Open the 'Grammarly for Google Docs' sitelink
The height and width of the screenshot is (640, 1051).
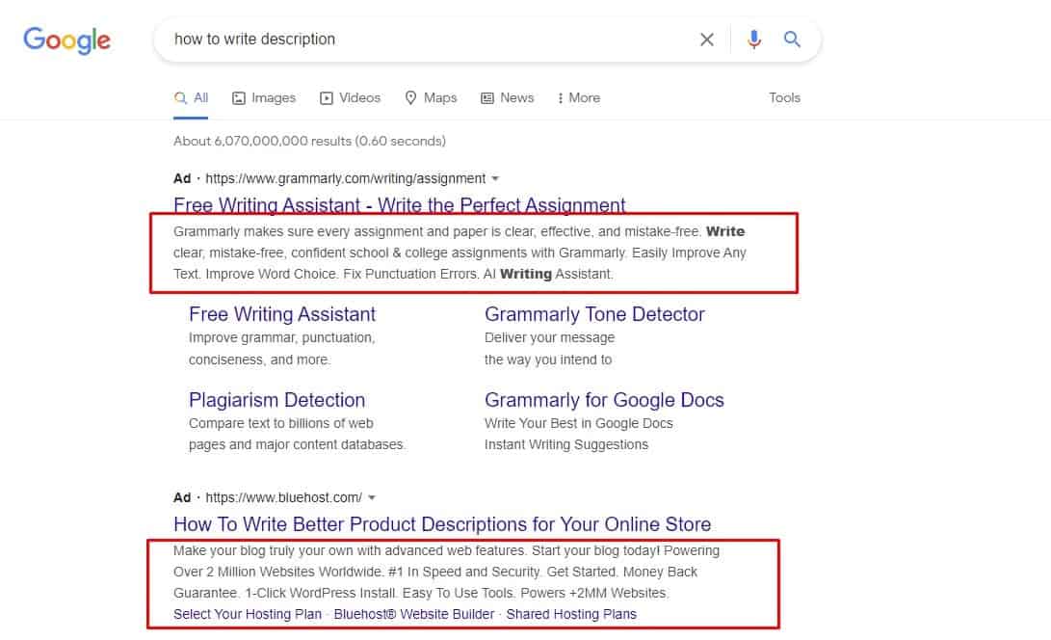605,400
